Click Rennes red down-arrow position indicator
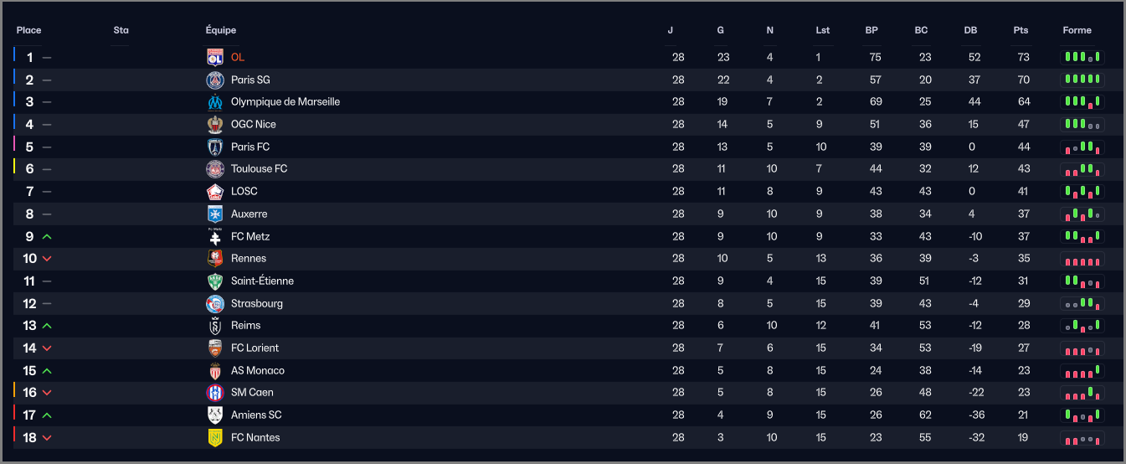1126x464 pixels. click(47, 259)
